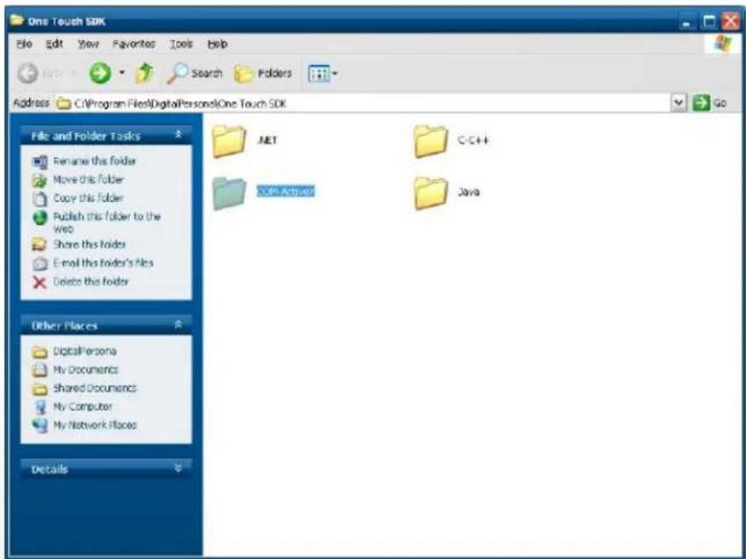Screen dimensions: 746x559
Task: Click Publish this folder to the Web
Action: (x=107, y=222)
